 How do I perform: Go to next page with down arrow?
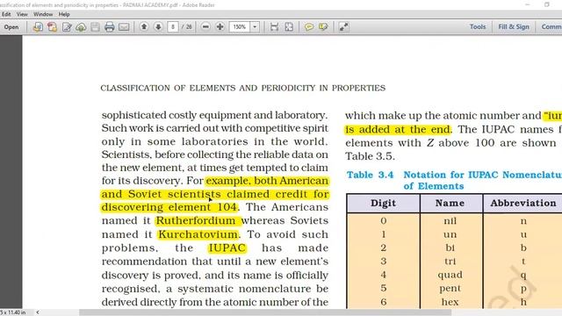coord(158,27)
